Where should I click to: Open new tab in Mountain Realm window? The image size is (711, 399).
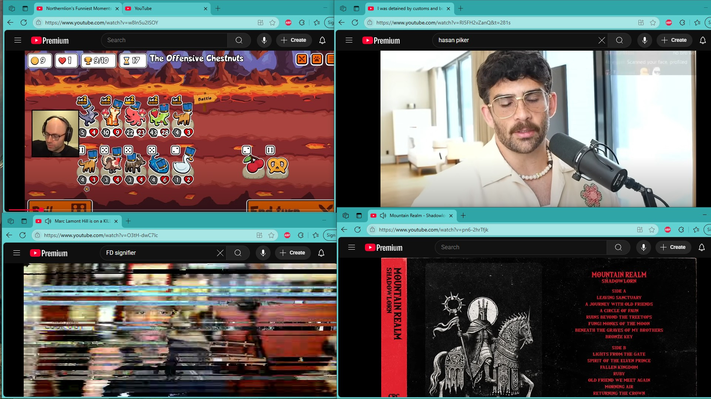click(x=463, y=216)
